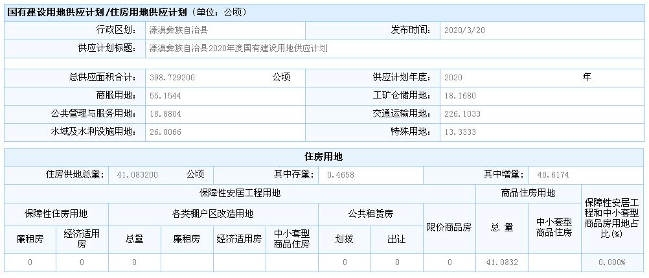Click the plan title 漾濞彝族自治县2020年度国有建设用地供应计划
The image size is (649, 278).
[238, 49]
